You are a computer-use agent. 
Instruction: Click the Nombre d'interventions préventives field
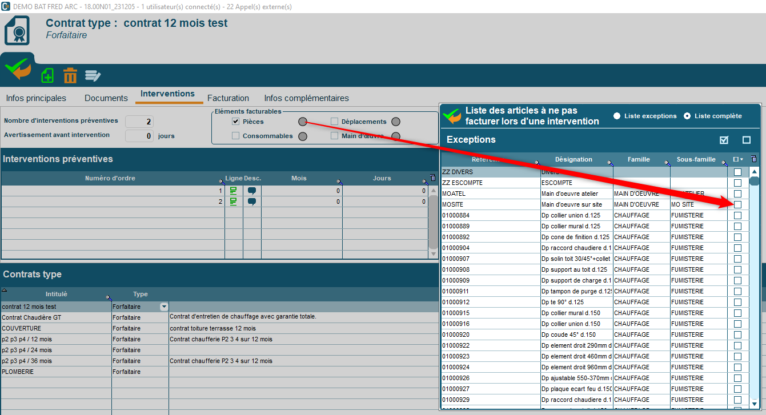point(139,122)
